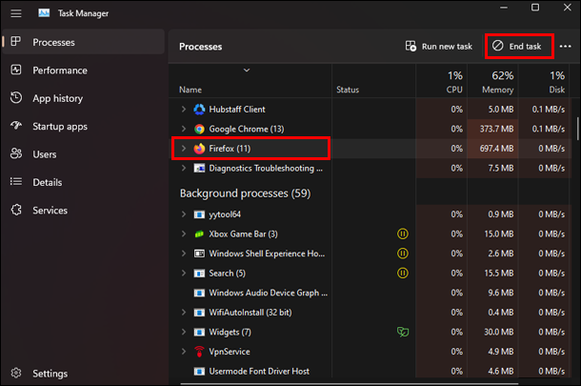This screenshot has width=581, height=386.
Task: Open the three-dots more options menu
Action: click(x=566, y=47)
